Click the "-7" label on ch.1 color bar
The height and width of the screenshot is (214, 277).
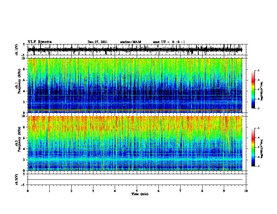click(258, 108)
